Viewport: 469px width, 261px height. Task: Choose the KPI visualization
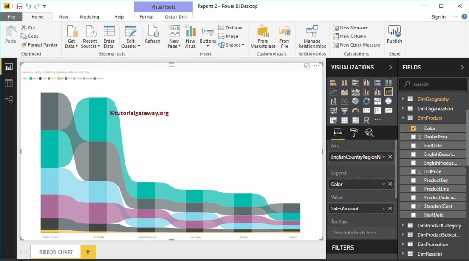pyautogui.click(x=388, y=111)
